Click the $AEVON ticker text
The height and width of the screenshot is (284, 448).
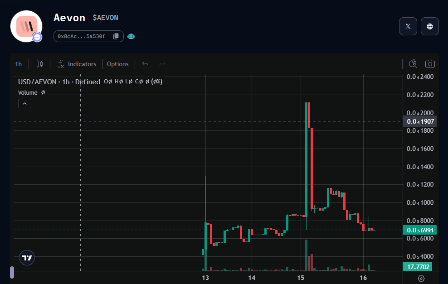[106, 18]
